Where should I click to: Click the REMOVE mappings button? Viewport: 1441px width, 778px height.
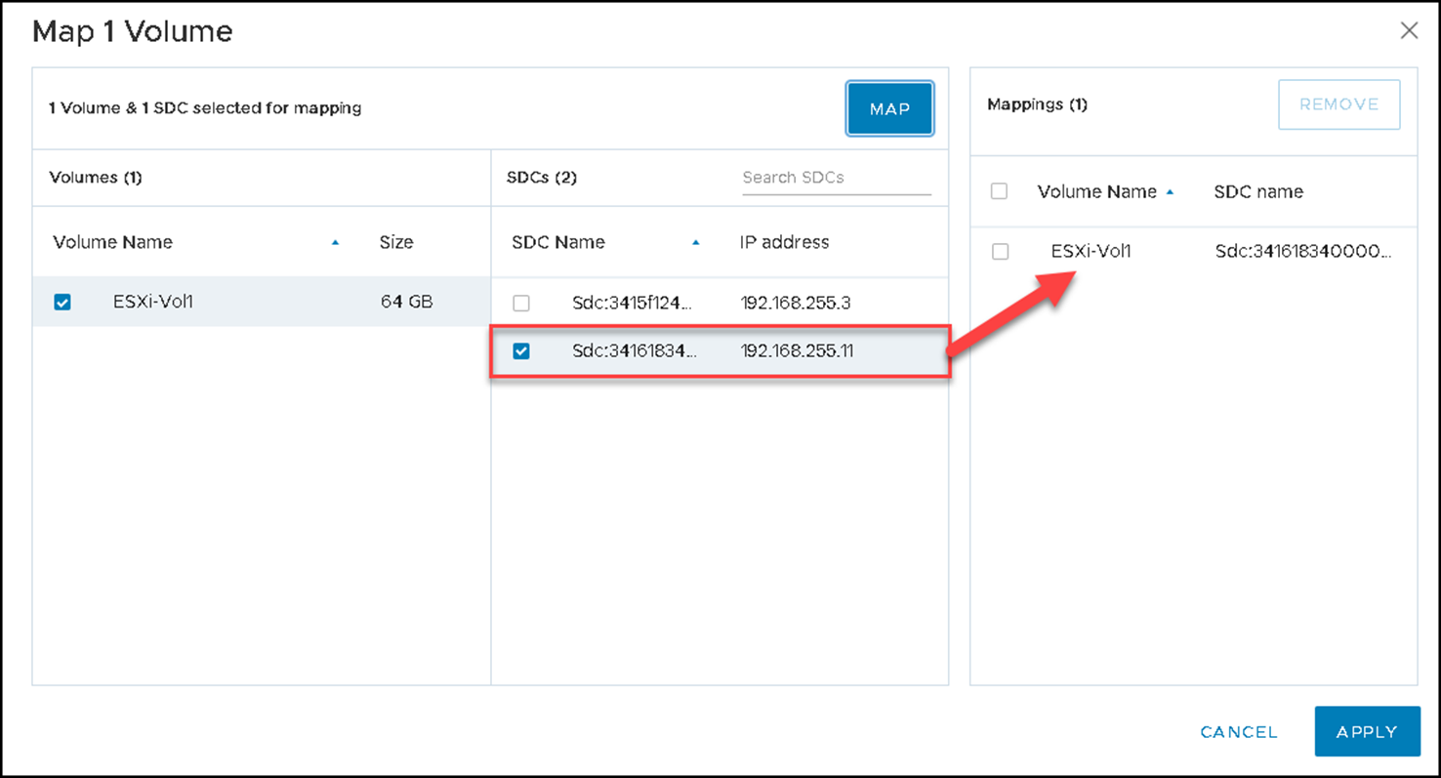point(1338,104)
